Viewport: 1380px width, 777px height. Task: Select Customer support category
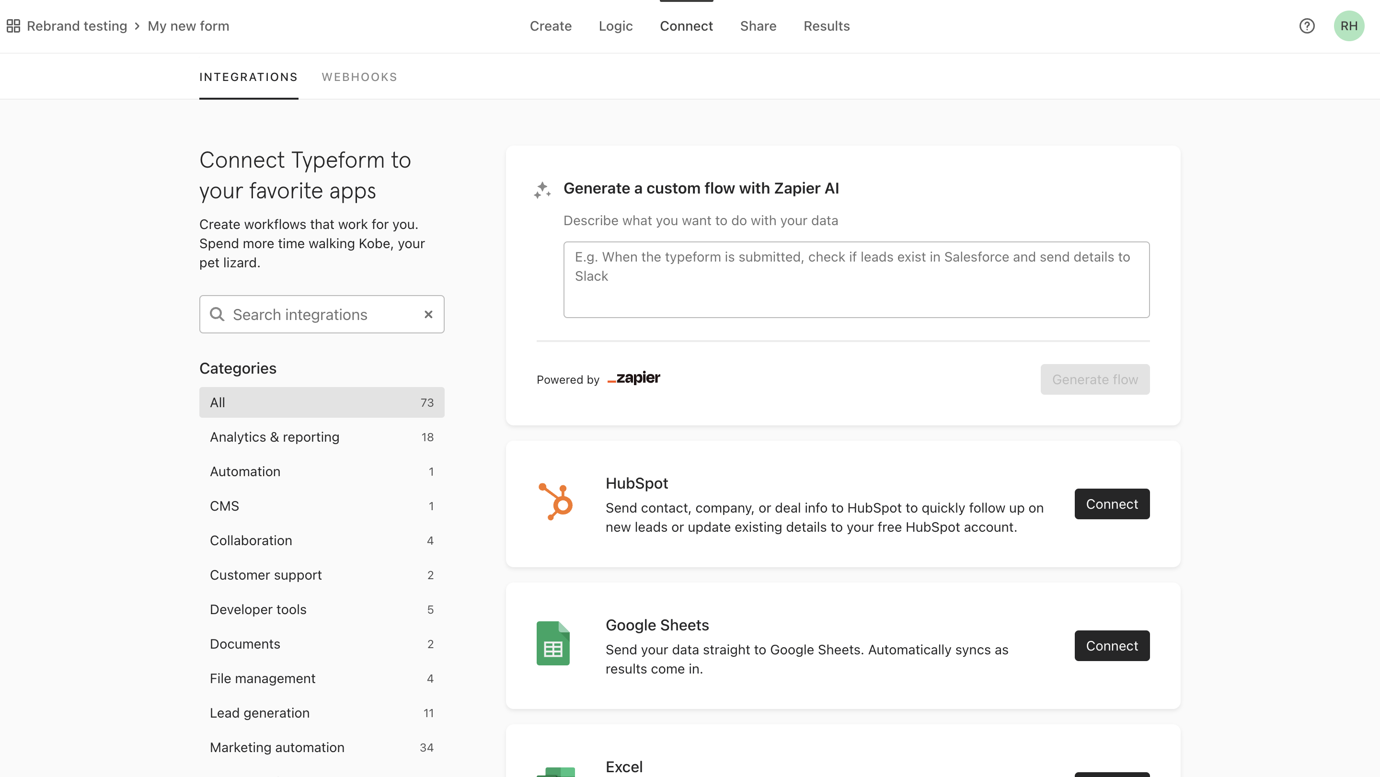[322, 575]
